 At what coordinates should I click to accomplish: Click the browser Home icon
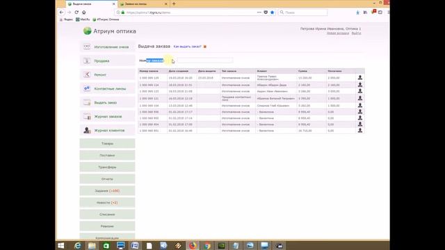(83, 12)
